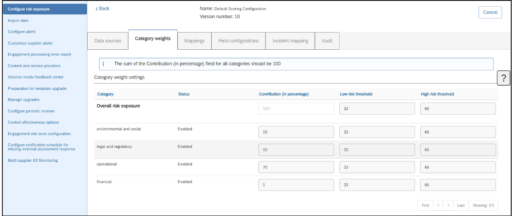
Task: Edit environmental and social low risk threshold
Action: point(377,132)
